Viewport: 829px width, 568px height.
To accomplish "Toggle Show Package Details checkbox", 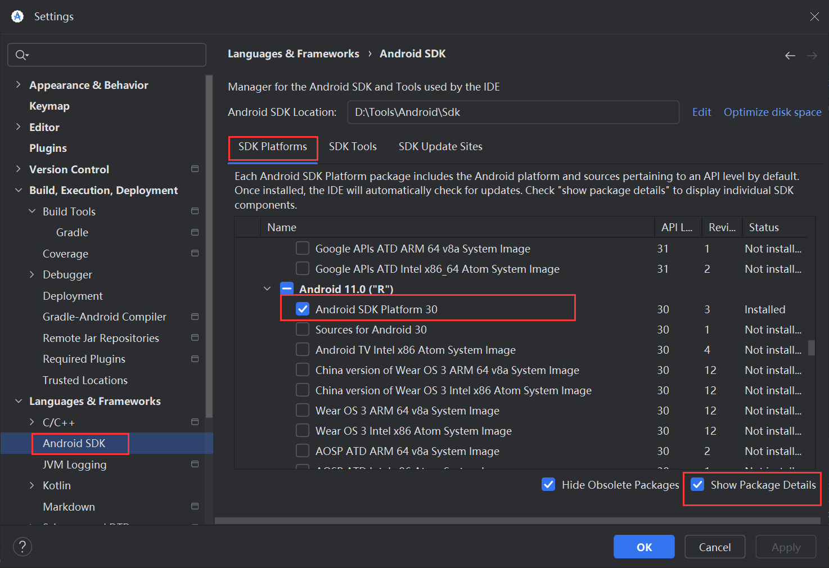I will point(697,484).
